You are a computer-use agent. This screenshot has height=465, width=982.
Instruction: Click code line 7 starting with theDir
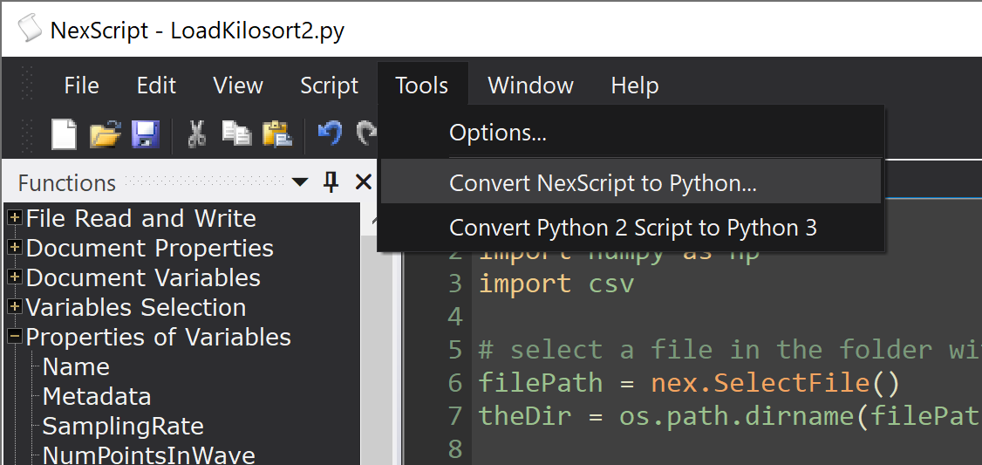pos(730,415)
